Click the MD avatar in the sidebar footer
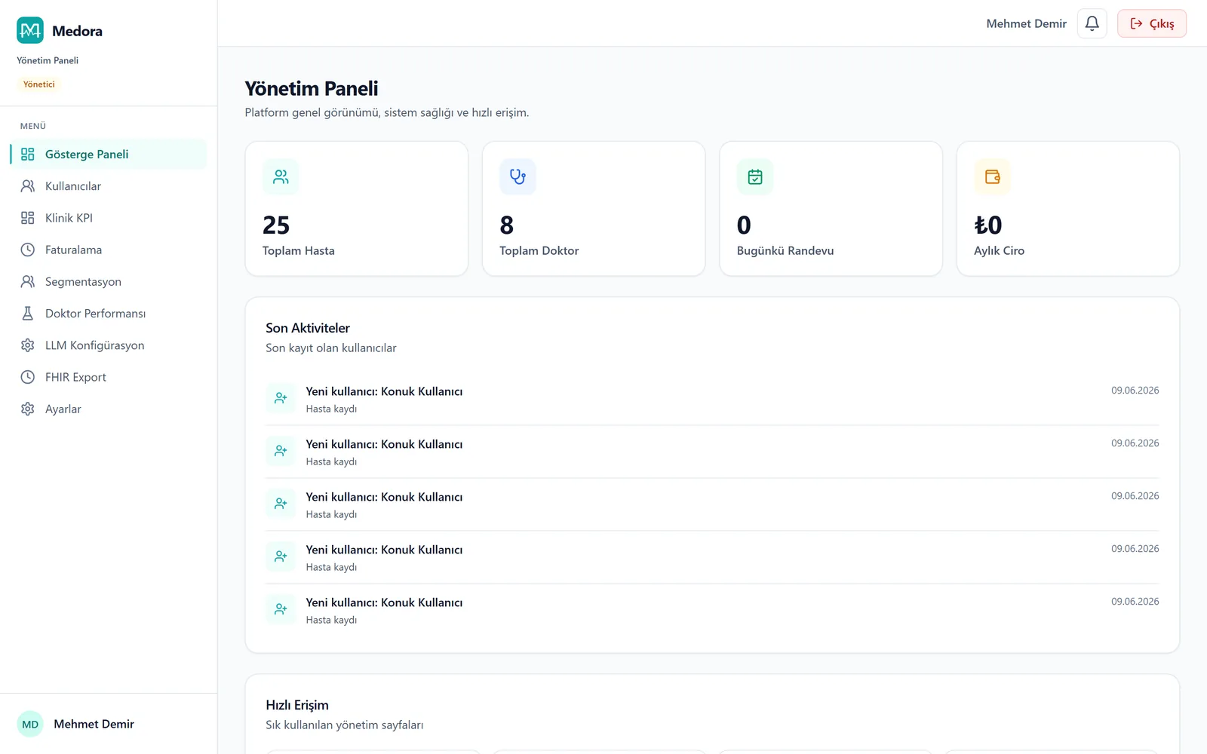 point(30,724)
